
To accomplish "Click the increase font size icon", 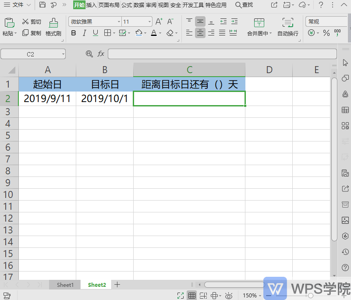I will (159, 21).
